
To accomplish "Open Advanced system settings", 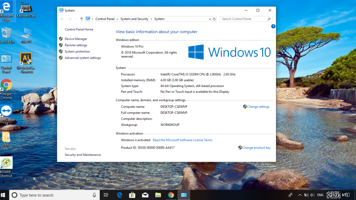I will [x=83, y=58].
